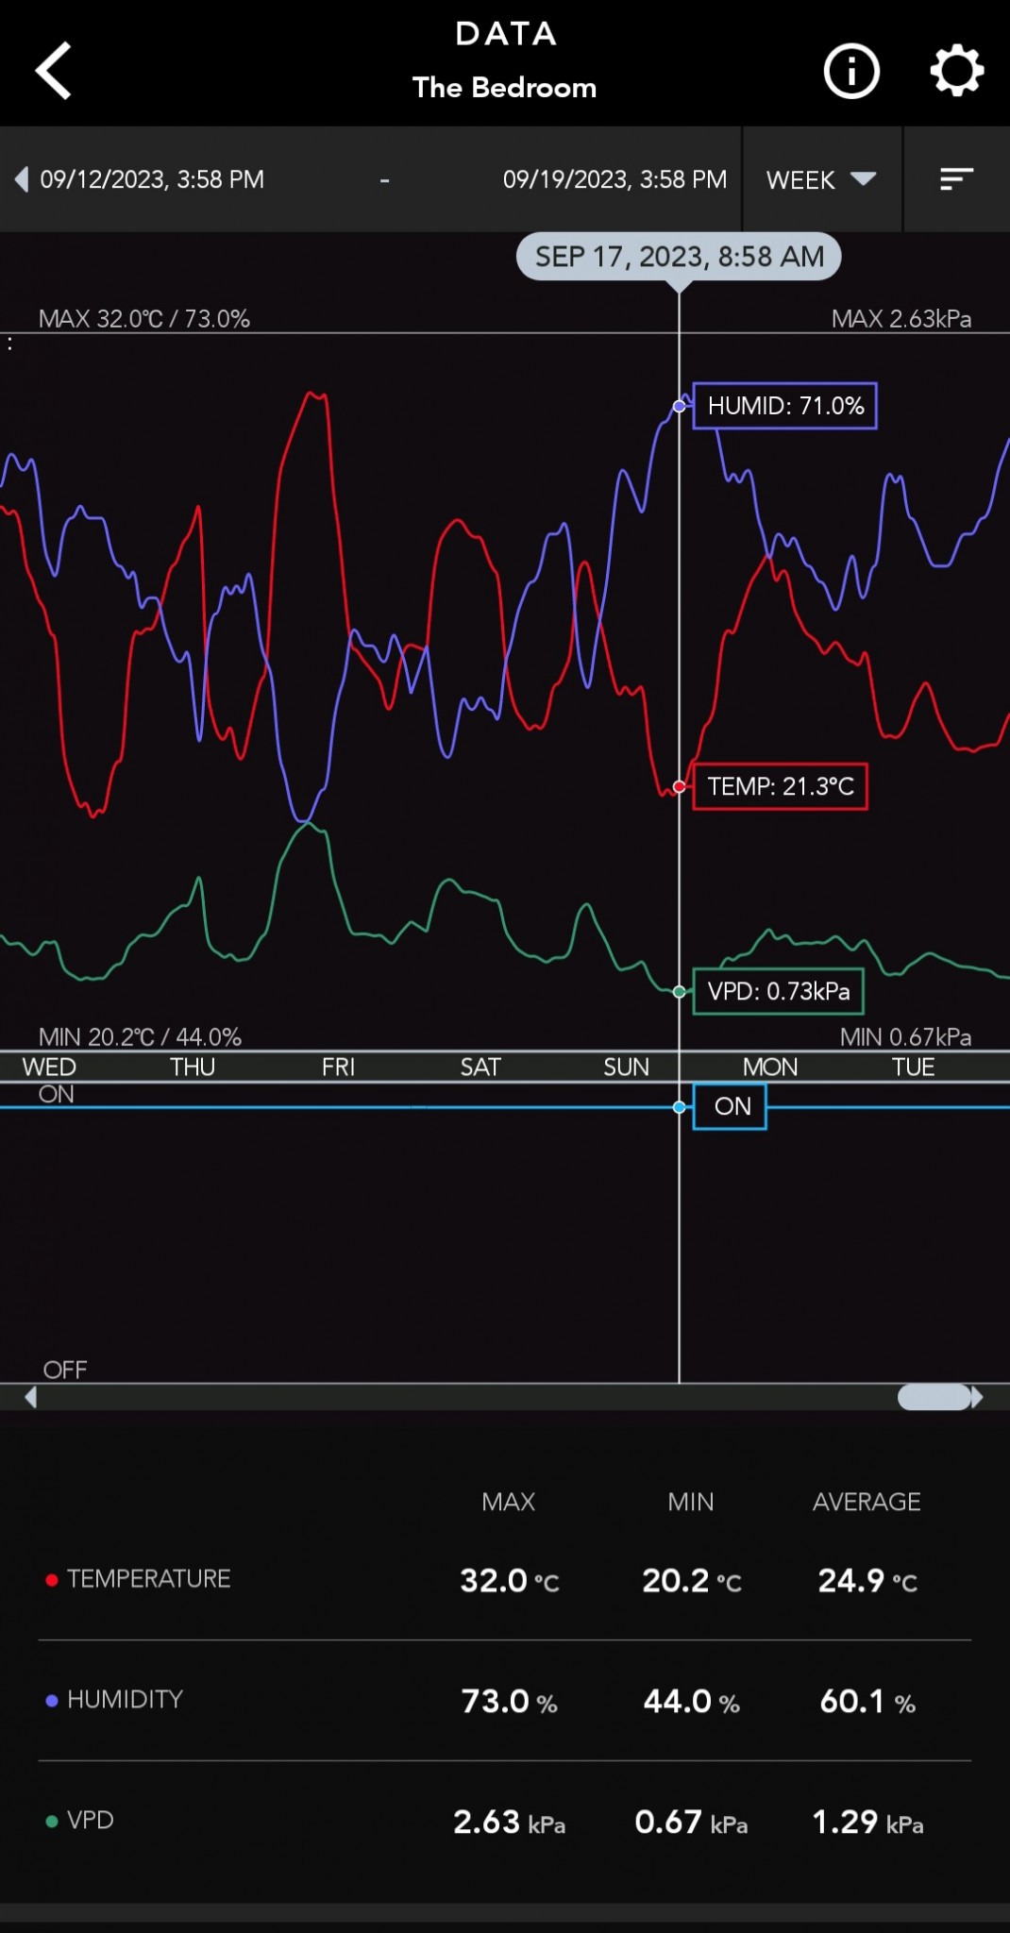Open start date 09/12/2023 picker
The image size is (1010, 1933).
pyautogui.click(x=152, y=179)
